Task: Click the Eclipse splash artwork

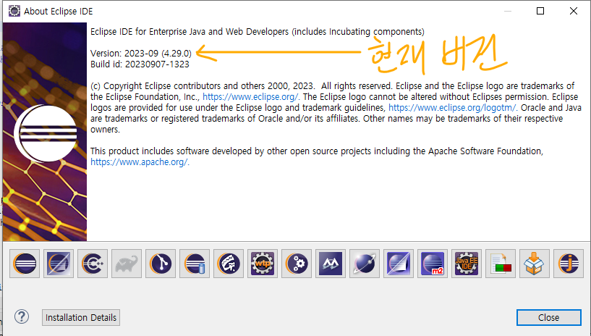Action: point(45,132)
